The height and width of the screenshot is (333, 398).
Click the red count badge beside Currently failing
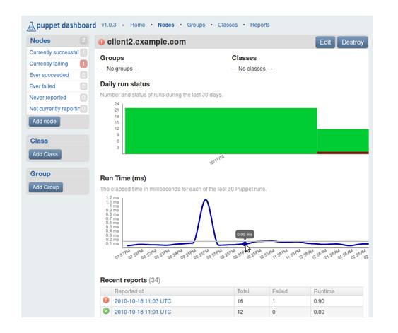83,64
